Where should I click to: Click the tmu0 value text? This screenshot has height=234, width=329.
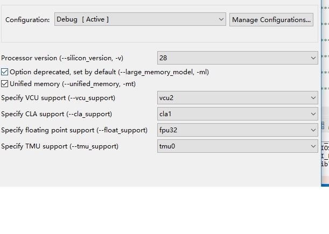point(166,146)
